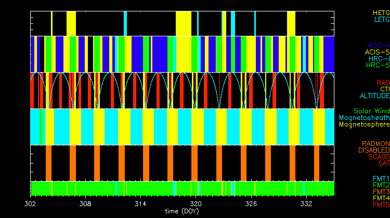Click the CTI legend label
The image size is (390, 218).
pyautogui.click(x=384, y=89)
